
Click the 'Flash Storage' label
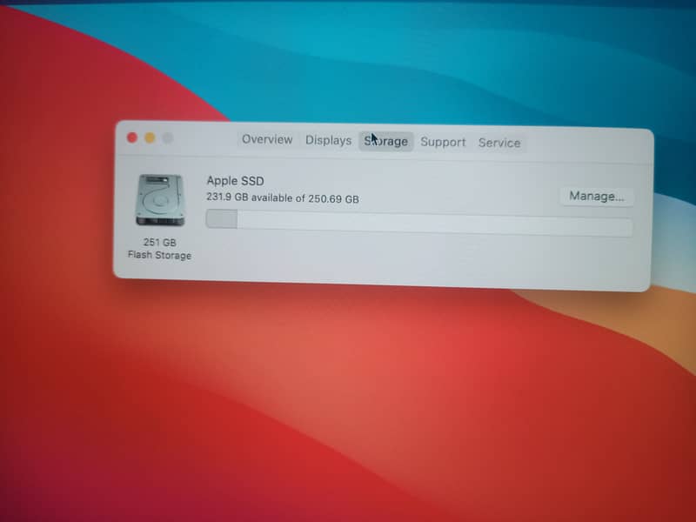pyautogui.click(x=160, y=255)
